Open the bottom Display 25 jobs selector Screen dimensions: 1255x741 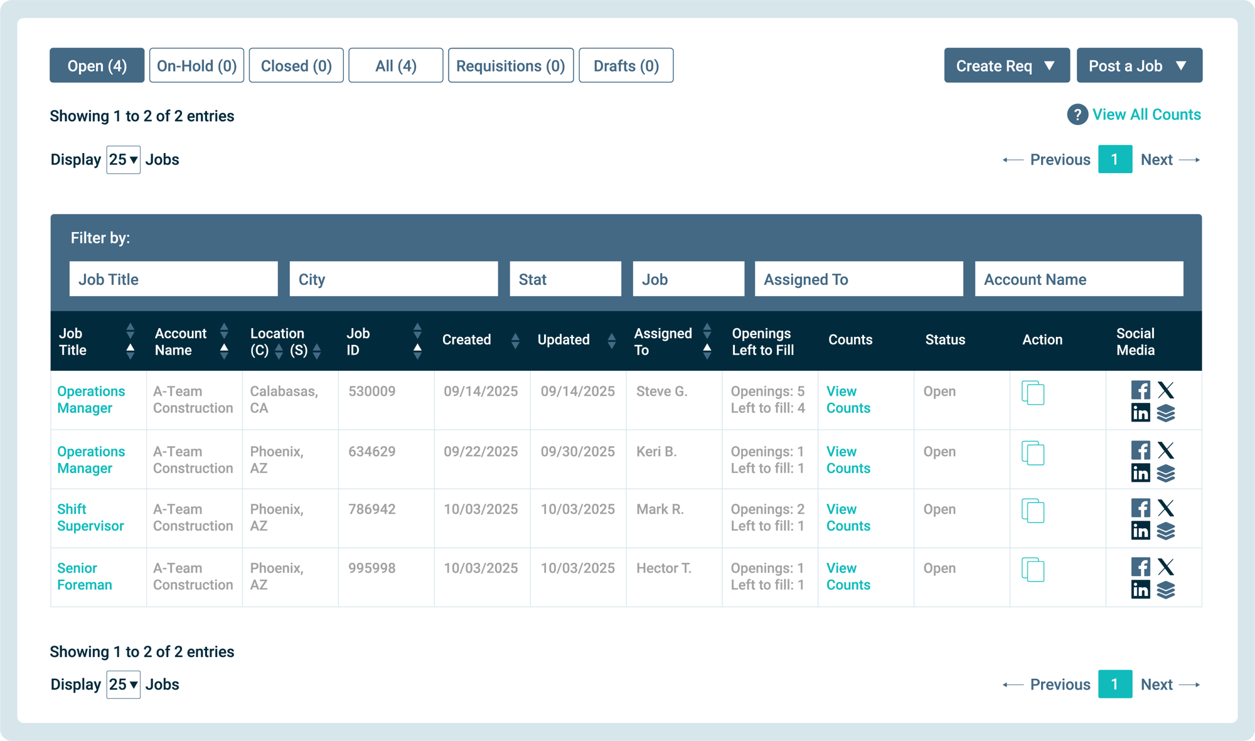click(x=123, y=685)
